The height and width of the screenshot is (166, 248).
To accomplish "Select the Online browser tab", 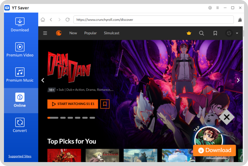I will 20,100.
